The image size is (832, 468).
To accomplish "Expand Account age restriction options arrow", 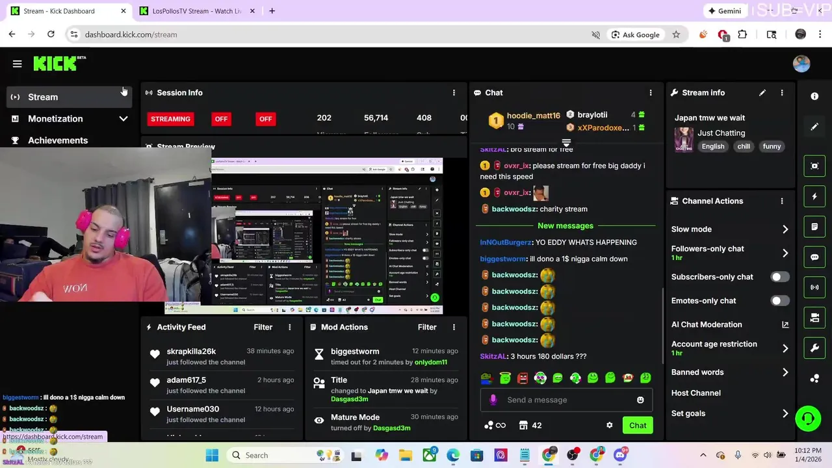I will pyautogui.click(x=785, y=348).
